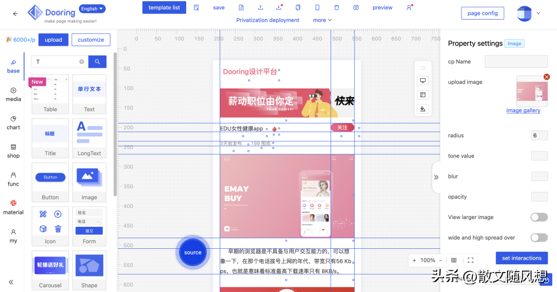
Task: Click the new page document icon
Action: click(x=241, y=7)
